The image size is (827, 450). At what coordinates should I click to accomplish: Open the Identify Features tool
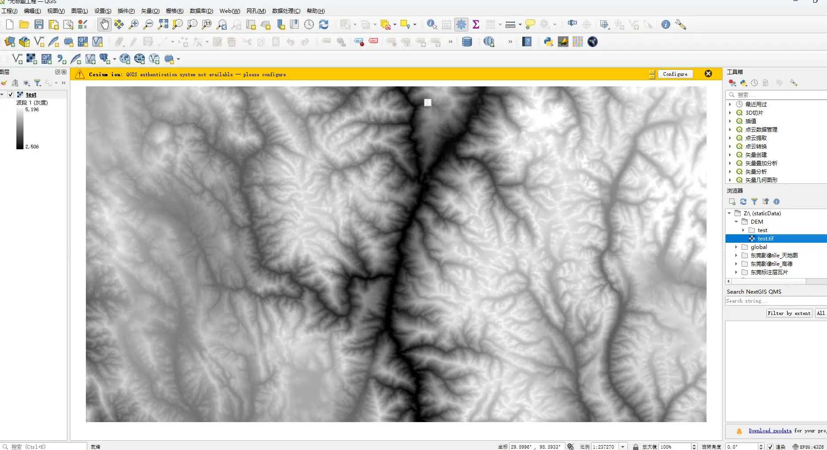click(x=432, y=24)
